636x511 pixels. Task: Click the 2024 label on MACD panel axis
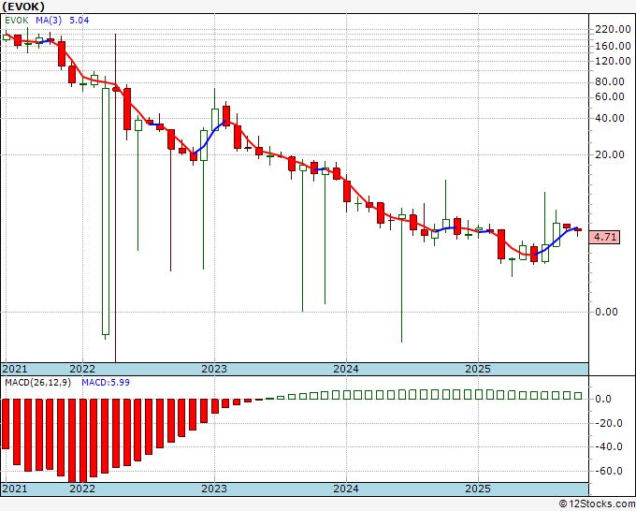tap(346, 489)
